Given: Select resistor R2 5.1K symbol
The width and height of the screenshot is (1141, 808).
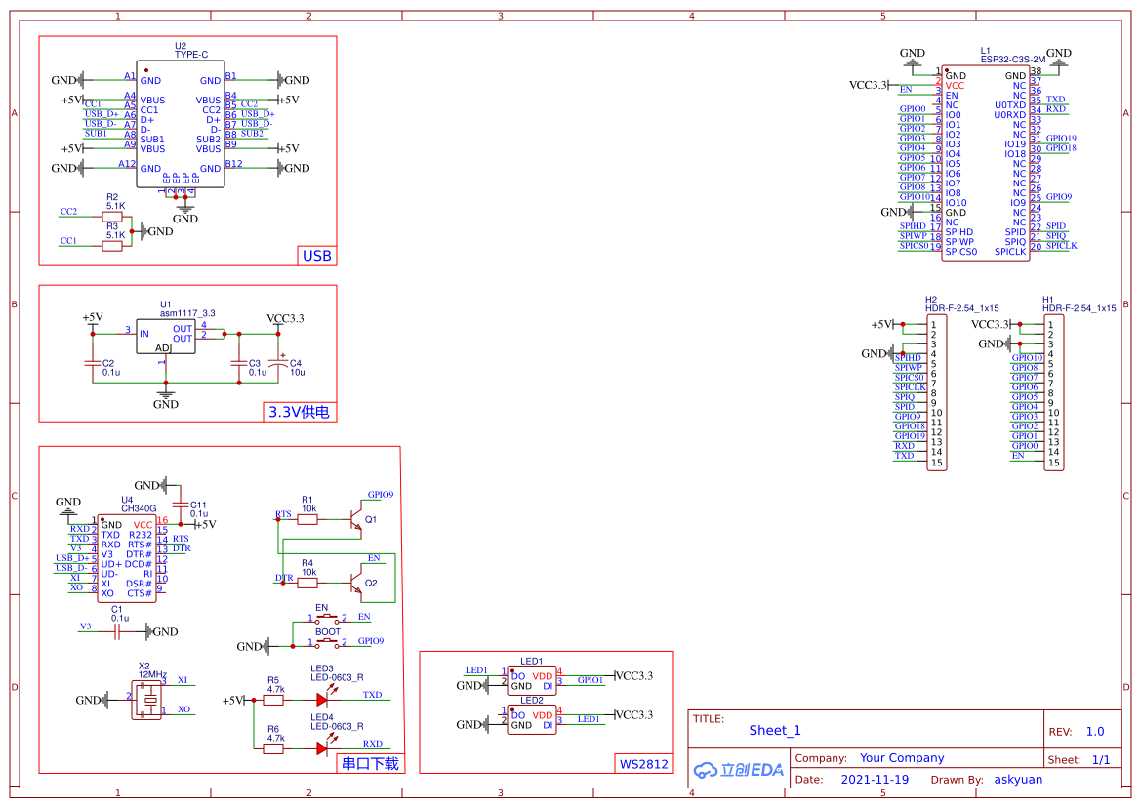Looking at the screenshot, I should [112, 217].
